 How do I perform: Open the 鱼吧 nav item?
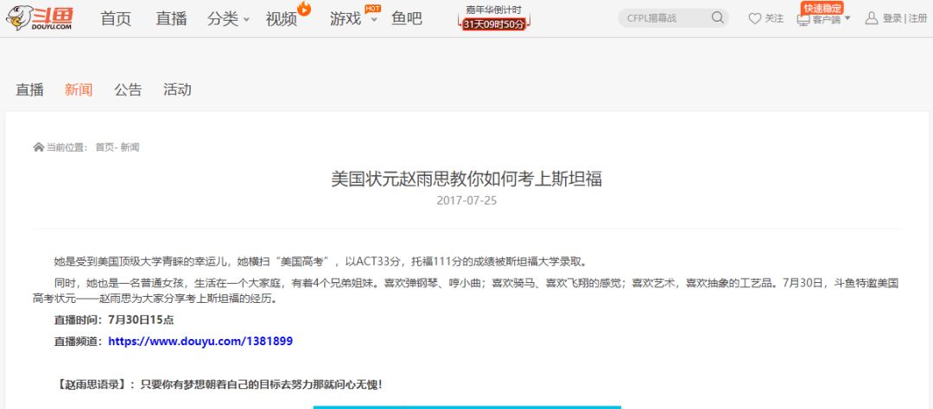[x=407, y=18]
